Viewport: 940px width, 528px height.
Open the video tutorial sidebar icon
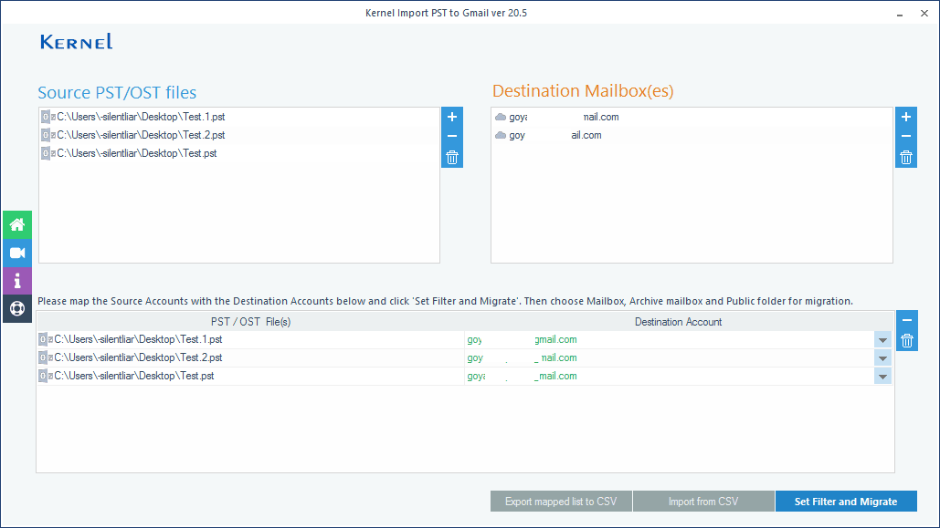(16, 253)
